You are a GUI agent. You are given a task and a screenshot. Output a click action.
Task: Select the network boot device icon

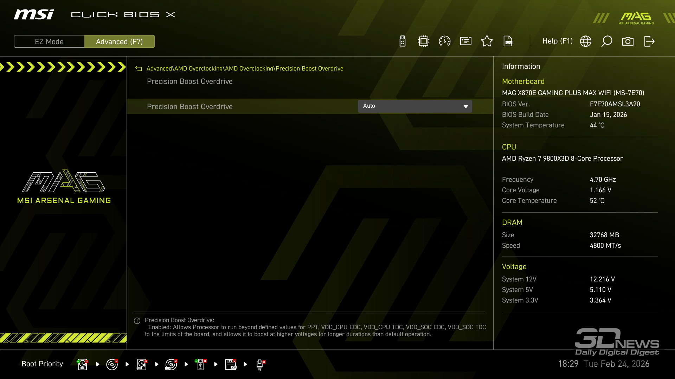coord(260,364)
